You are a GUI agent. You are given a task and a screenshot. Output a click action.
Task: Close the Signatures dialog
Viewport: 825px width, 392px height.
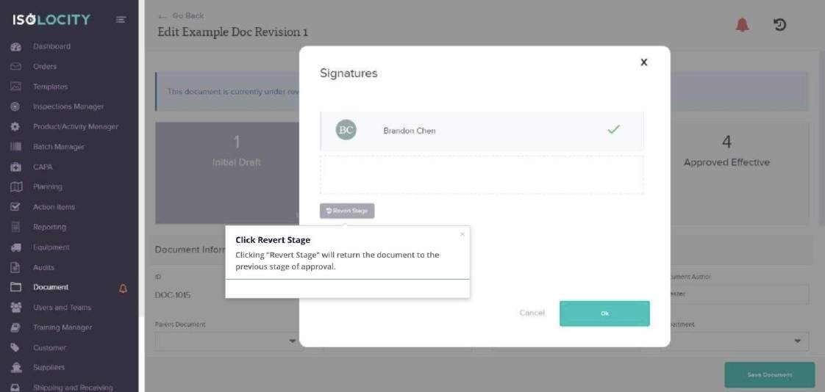[x=643, y=62]
